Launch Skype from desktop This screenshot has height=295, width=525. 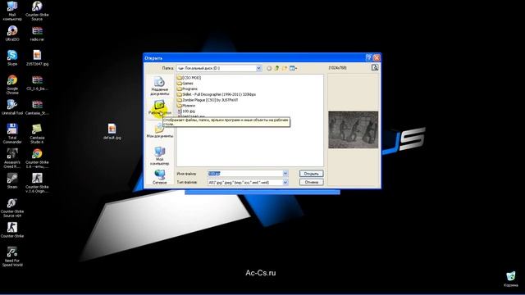pos(12,57)
